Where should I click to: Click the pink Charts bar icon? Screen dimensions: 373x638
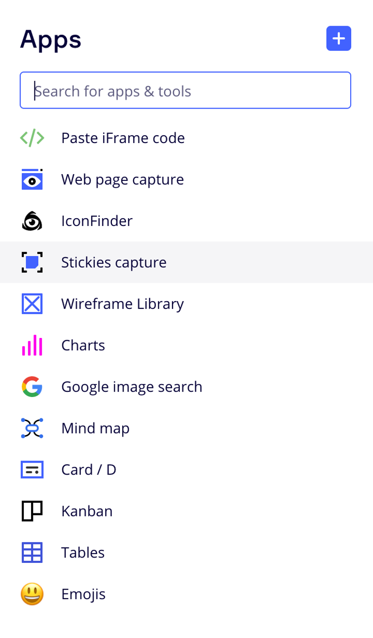[x=32, y=346]
